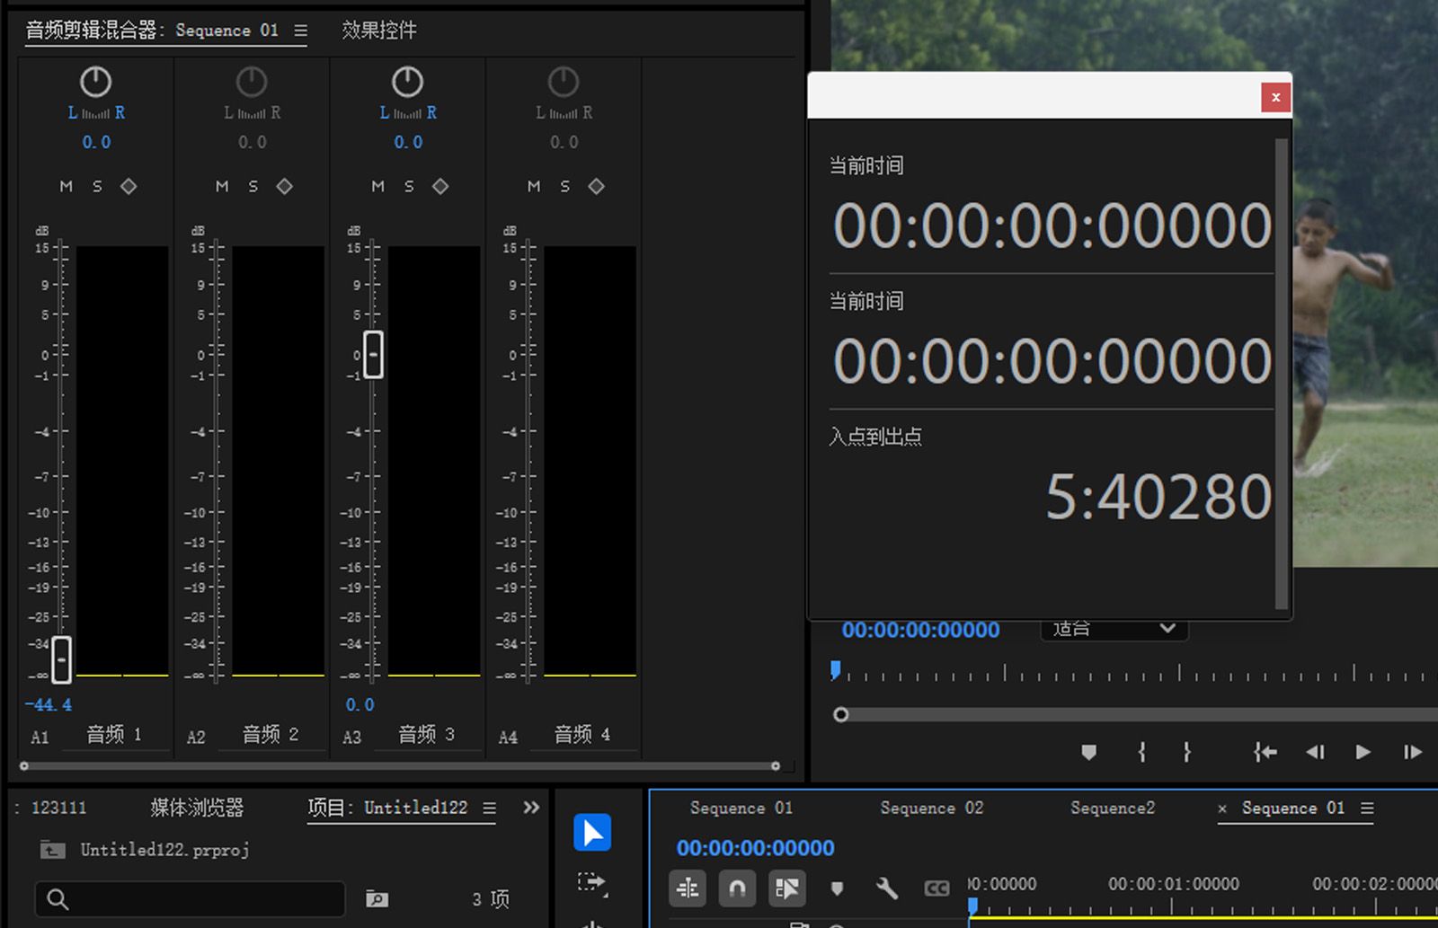Click the pan knob for 音频 3

407,83
